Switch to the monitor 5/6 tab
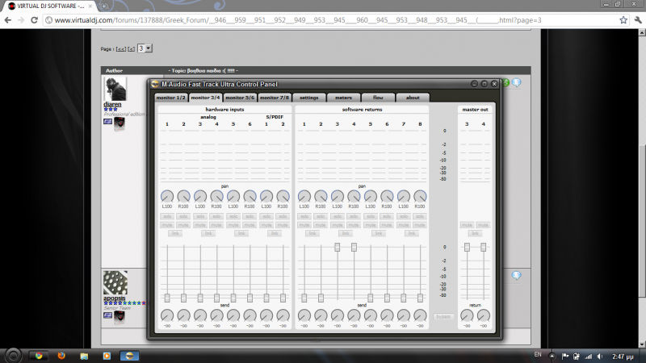646x363 pixels. (240, 98)
